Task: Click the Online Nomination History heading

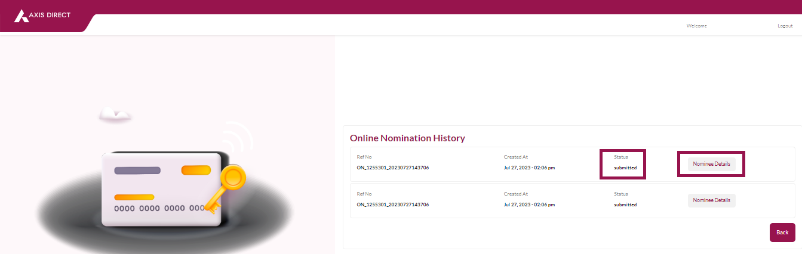Action: pyautogui.click(x=407, y=138)
